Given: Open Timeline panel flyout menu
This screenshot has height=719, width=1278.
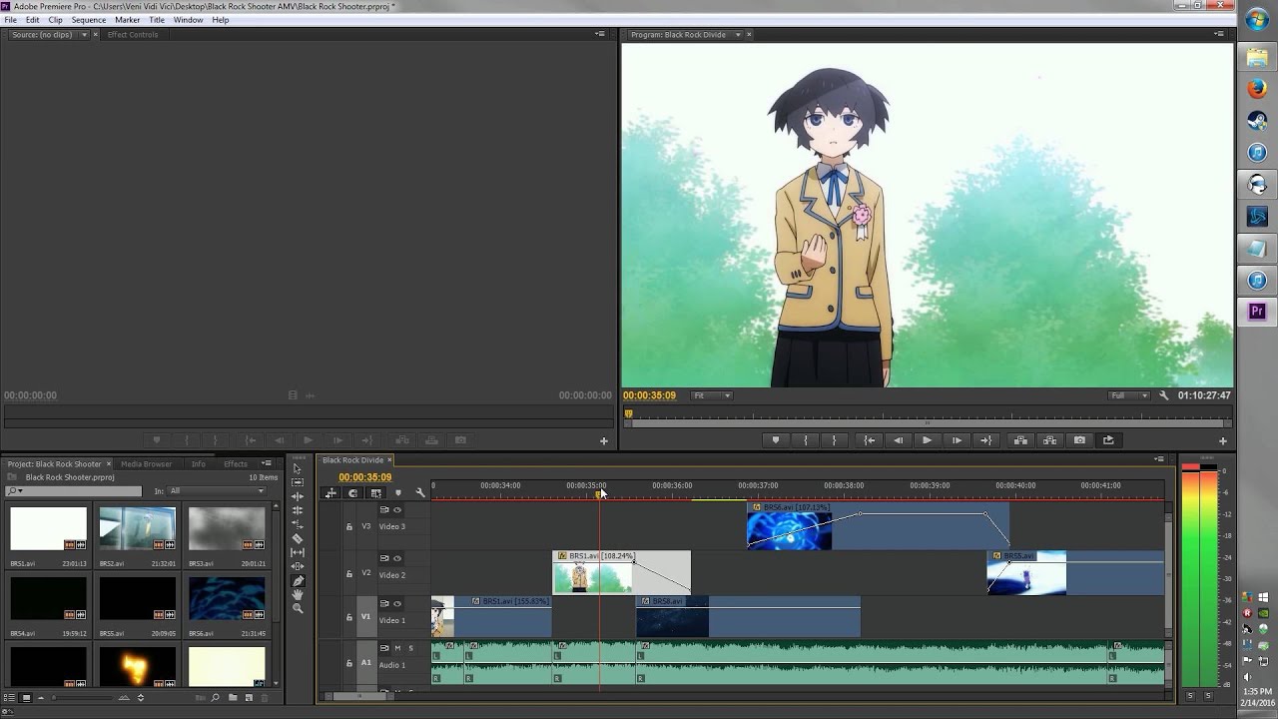Looking at the screenshot, I should click(x=1158, y=459).
